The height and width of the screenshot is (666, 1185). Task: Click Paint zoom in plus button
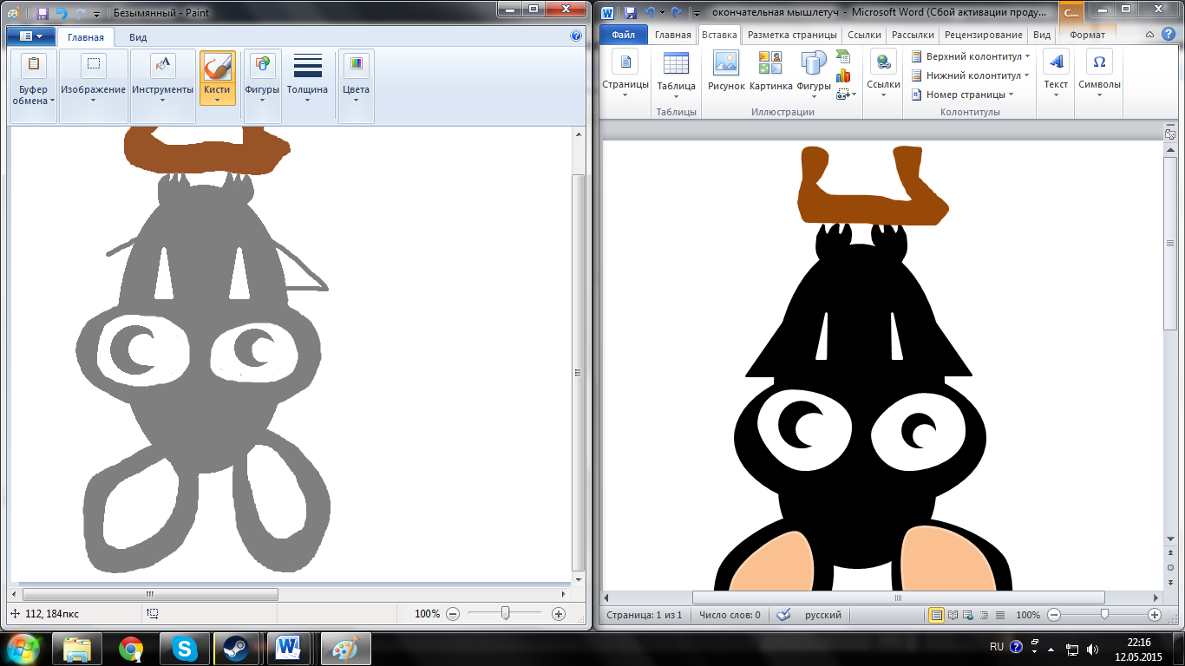click(x=559, y=613)
